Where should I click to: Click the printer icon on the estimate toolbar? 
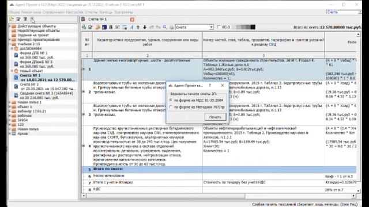172,27
